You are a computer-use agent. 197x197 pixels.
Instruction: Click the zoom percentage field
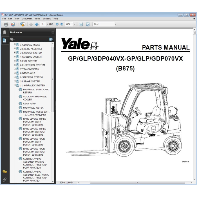[x=69, y=24]
